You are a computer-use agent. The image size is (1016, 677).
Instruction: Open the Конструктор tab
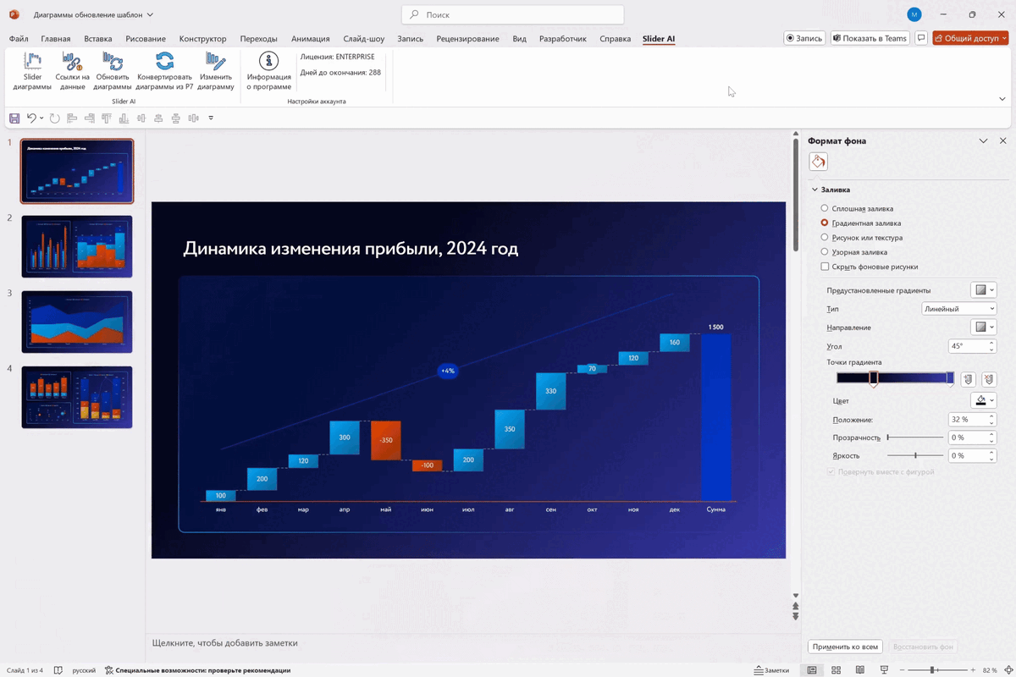tap(203, 39)
